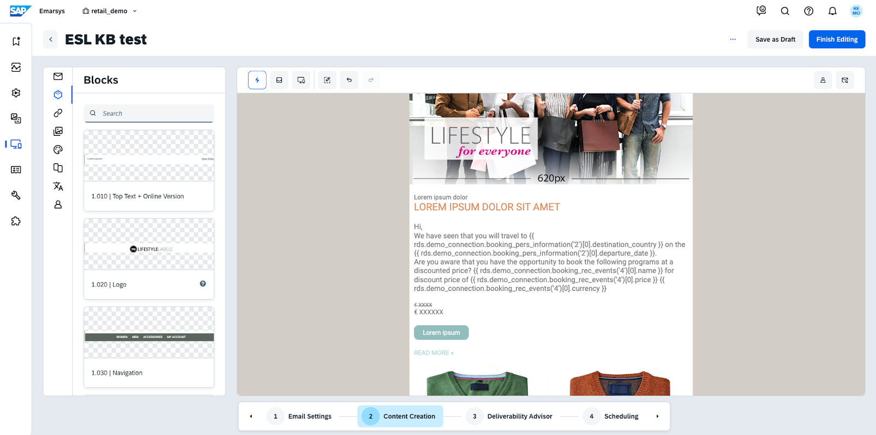Image resolution: width=876 pixels, height=435 pixels.
Task: Select the highlighted channels icon in left navigation
Action: tap(16, 144)
